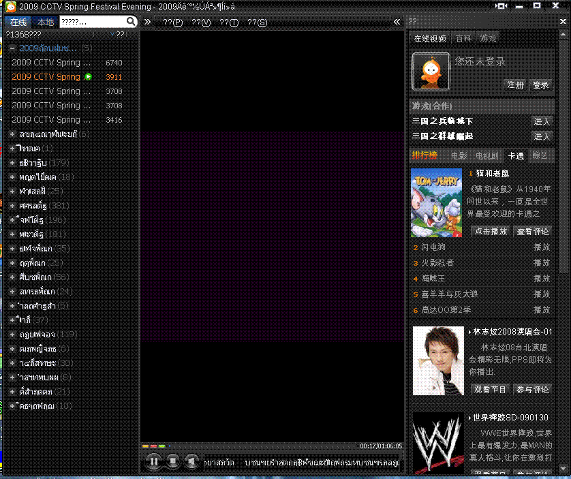Click 进入 for 三国之群雄崛起
This screenshot has height=479, width=571.
542,136
